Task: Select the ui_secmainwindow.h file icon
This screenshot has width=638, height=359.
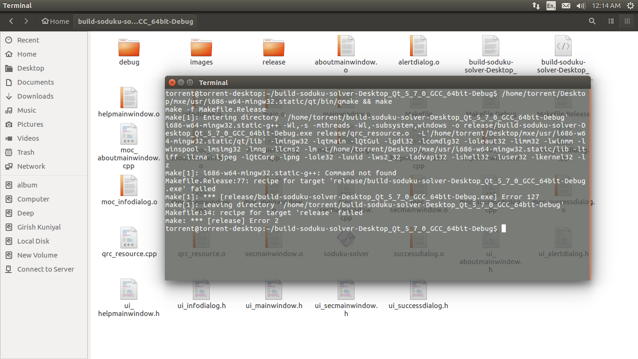Action: [346, 289]
